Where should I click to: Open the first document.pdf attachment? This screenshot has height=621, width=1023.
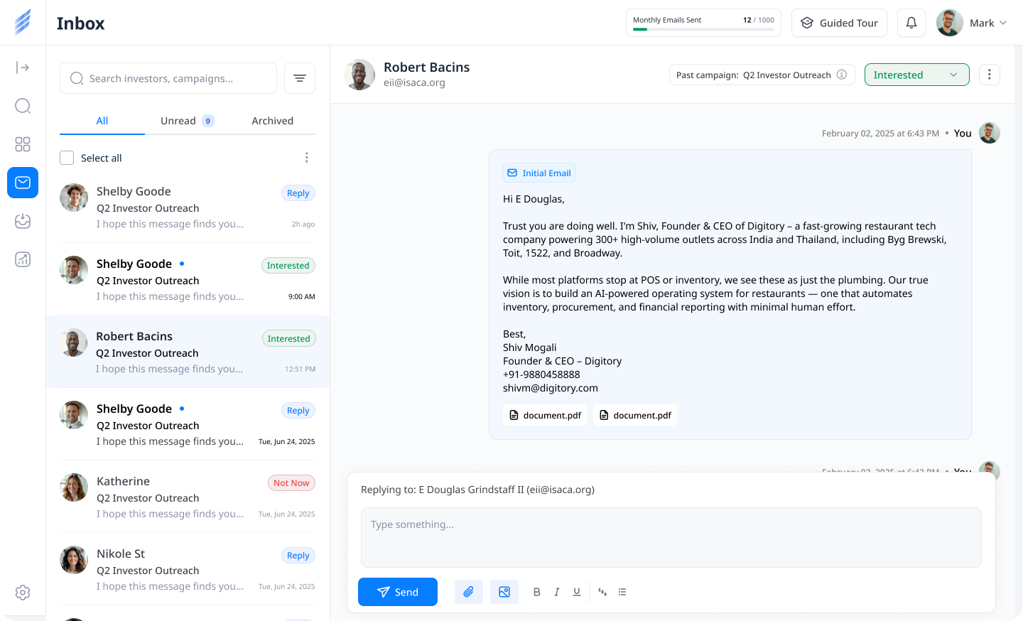(545, 415)
